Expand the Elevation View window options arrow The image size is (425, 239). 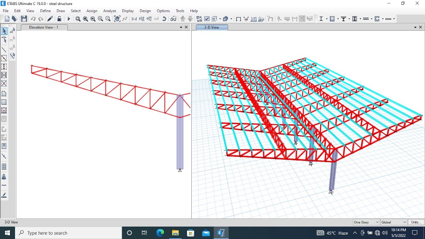181,27
